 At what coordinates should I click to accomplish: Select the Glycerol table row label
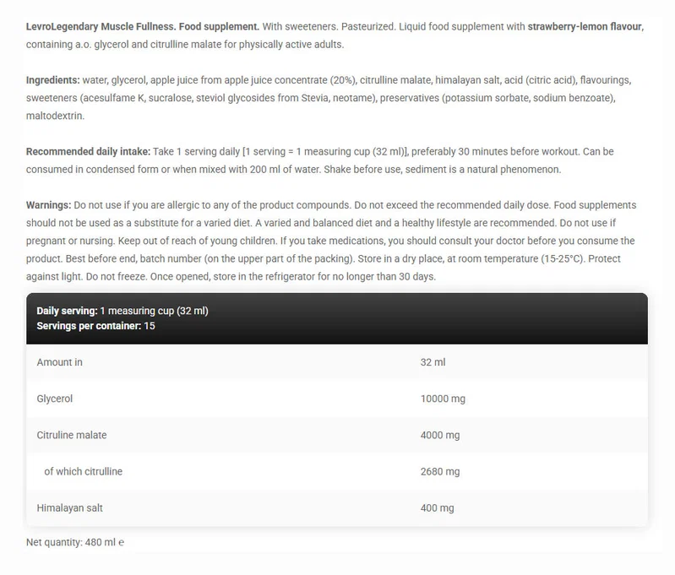pyautogui.click(x=55, y=399)
